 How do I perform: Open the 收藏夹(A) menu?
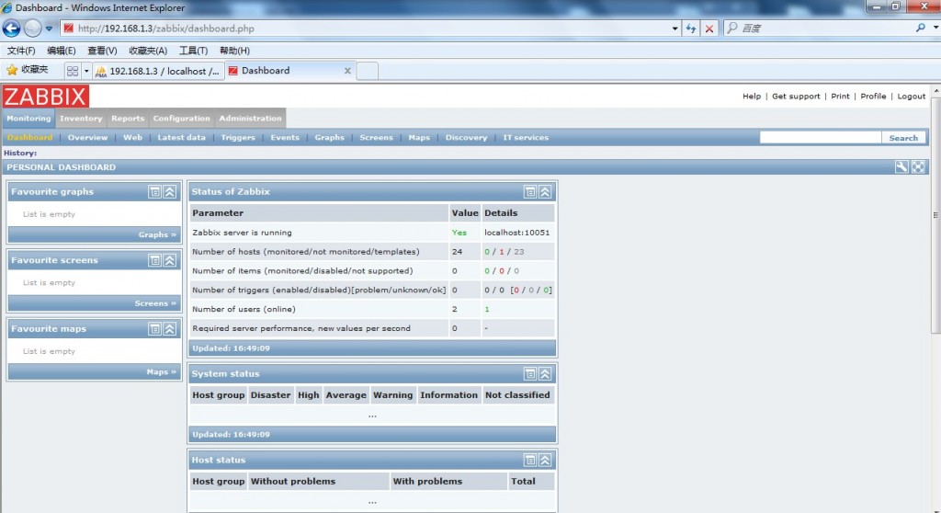tap(148, 51)
